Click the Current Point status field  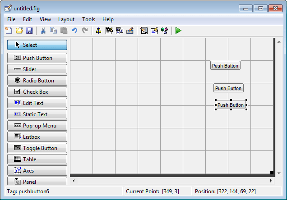[158, 191]
